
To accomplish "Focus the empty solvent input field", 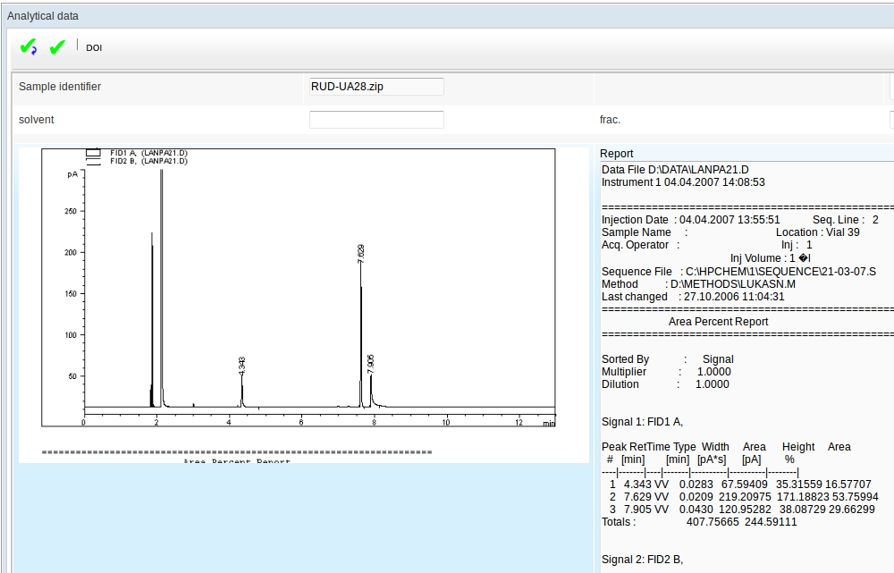I will coord(376,120).
